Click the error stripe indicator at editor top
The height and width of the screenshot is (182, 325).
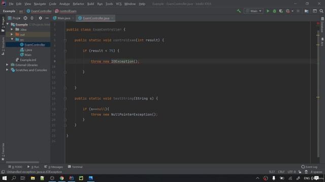pos(318,24)
